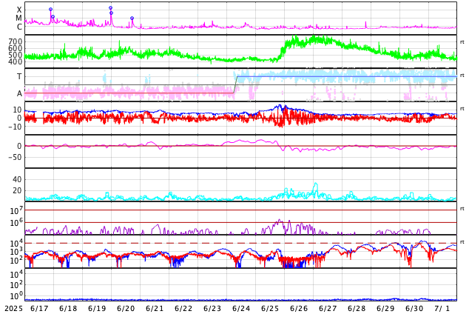
Task: Click the -50 axis tick label
Action: pos(14,157)
